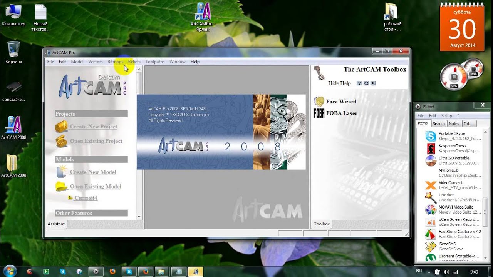Image resolution: width=493 pixels, height=277 pixels.
Task: Select the Новый текстовый document desktop icon
Action: pyautogui.click(x=40, y=17)
